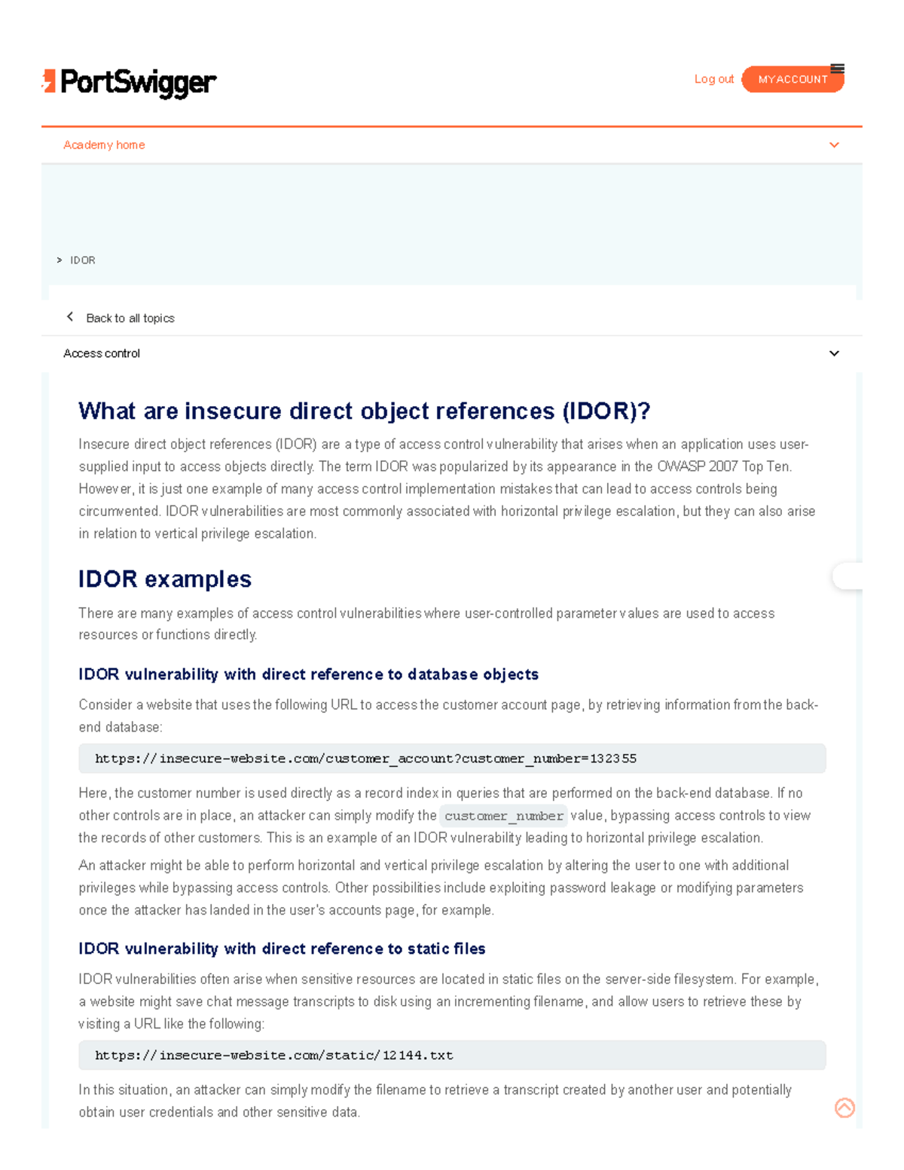Click the Log out link

click(713, 78)
